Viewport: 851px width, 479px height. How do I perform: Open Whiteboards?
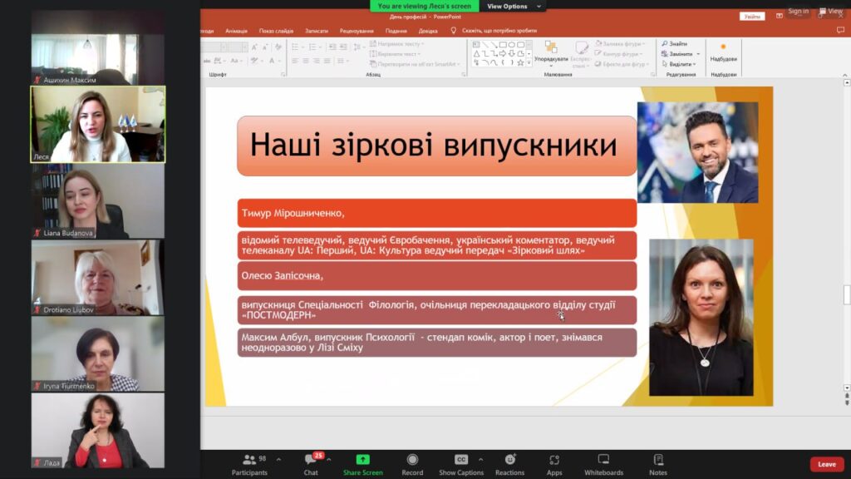(603, 464)
